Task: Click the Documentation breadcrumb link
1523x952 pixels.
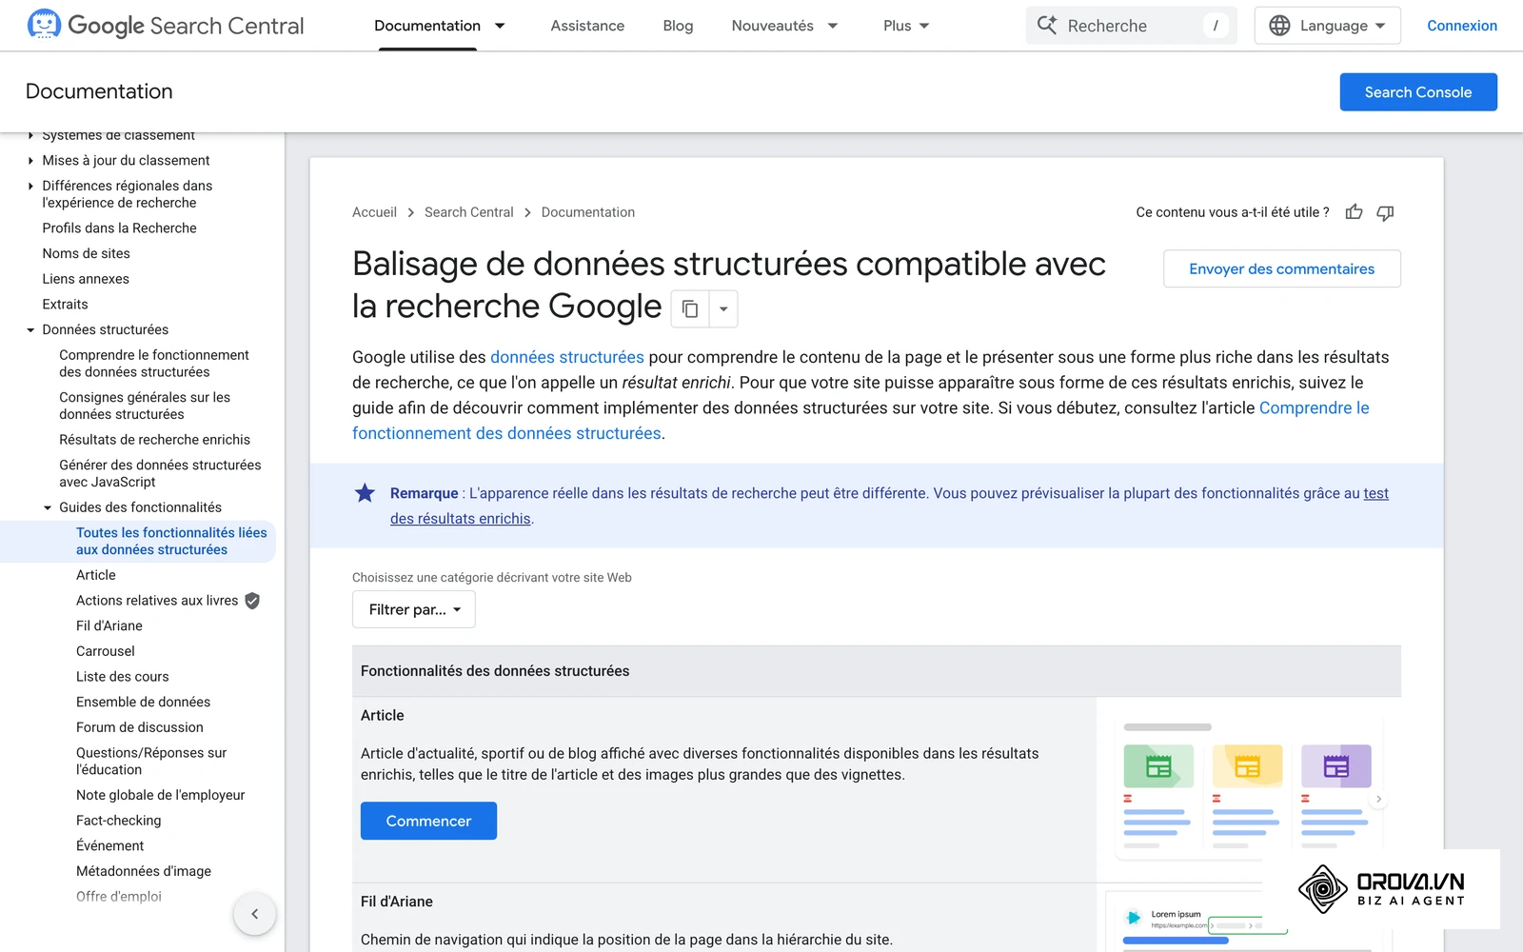Action: [x=587, y=212]
